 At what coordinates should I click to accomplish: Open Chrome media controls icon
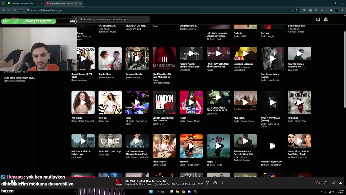coord(331,10)
